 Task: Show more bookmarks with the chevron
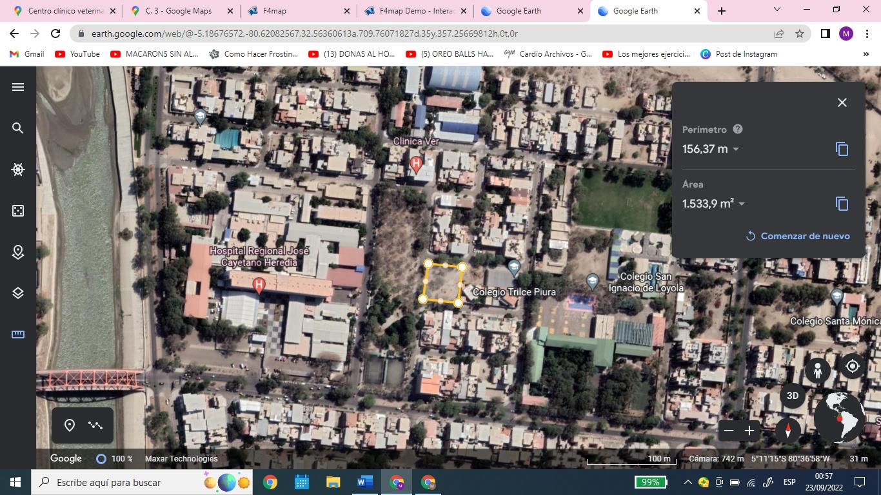[866, 54]
